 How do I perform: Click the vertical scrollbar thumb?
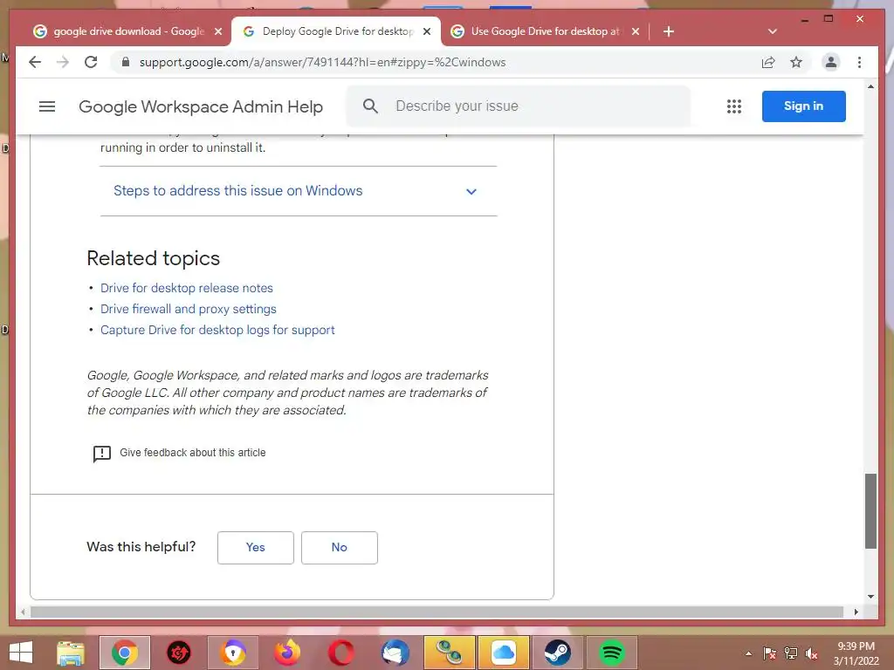pyautogui.click(x=870, y=510)
